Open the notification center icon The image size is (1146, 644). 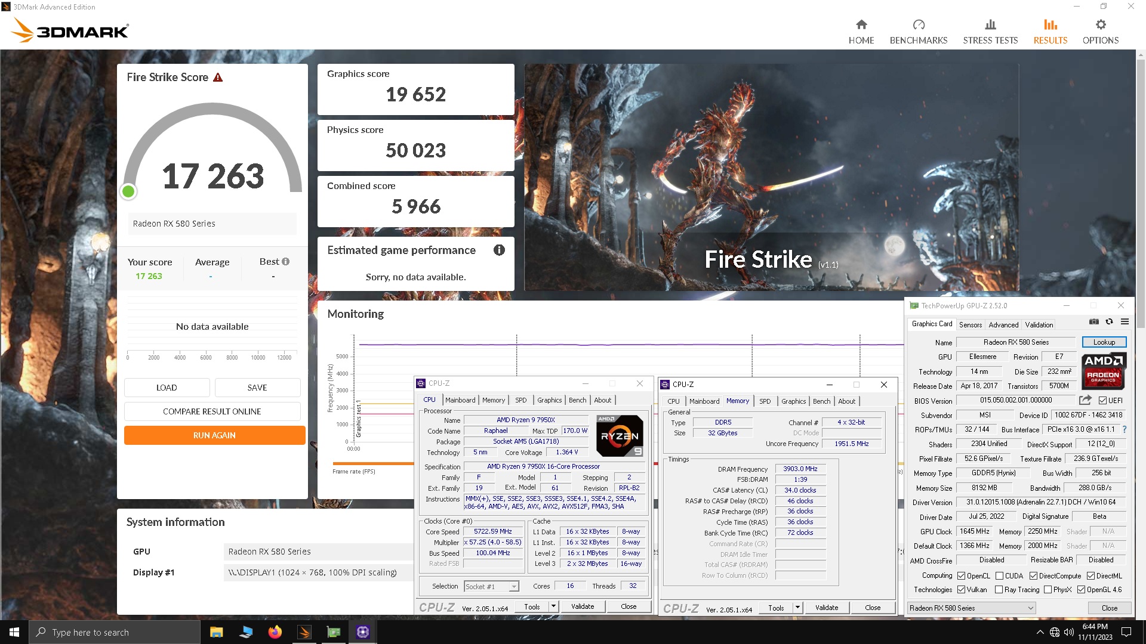point(1126,632)
